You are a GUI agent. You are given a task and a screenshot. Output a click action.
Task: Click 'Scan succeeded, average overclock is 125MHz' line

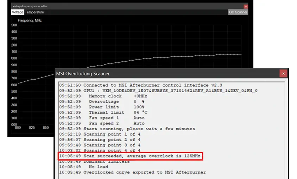pos(130,156)
